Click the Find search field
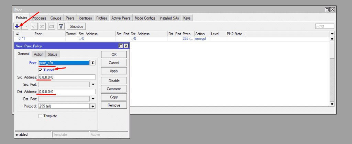Image resolution: width=352 pixels, height=144 pixels. point(324,26)
